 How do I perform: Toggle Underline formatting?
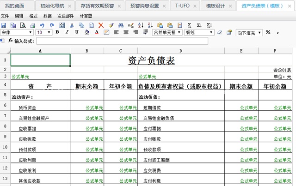coord(77,32)
